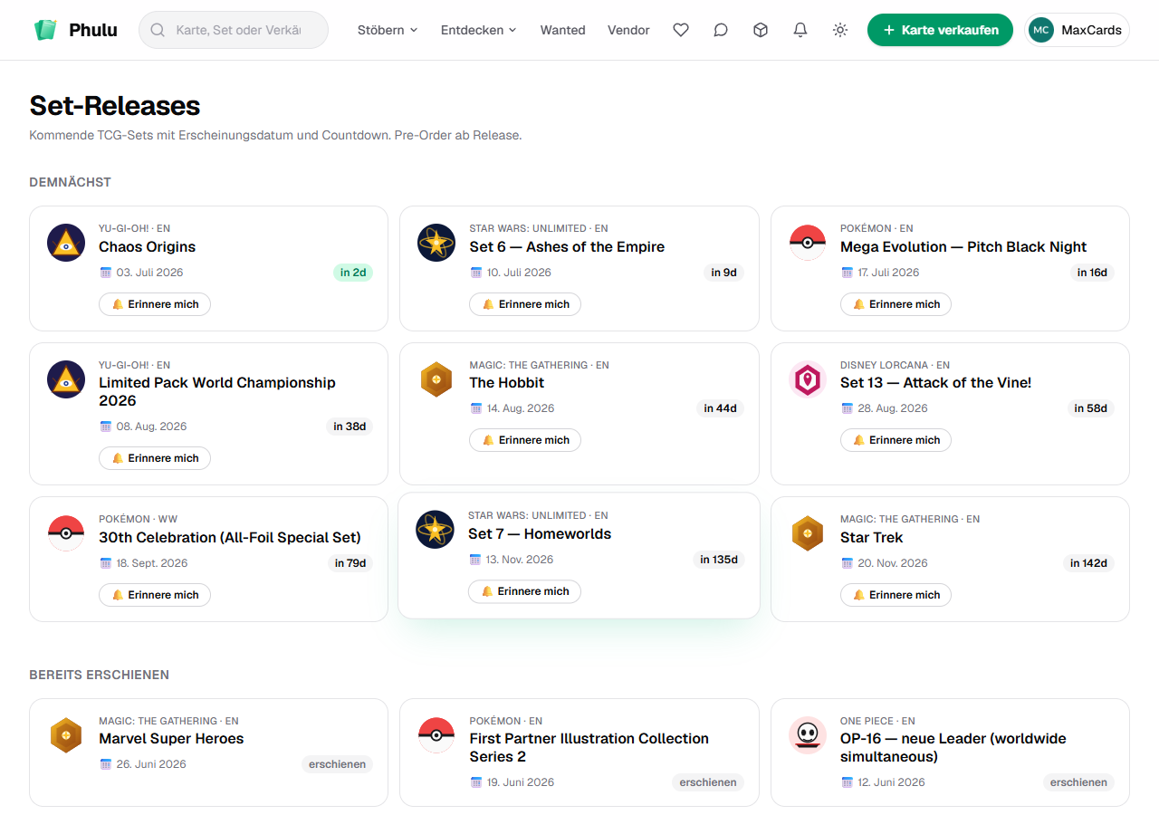Click the MC avatar circle
The width and height of the screenshot is (1159, 815).
(1041, 30)
